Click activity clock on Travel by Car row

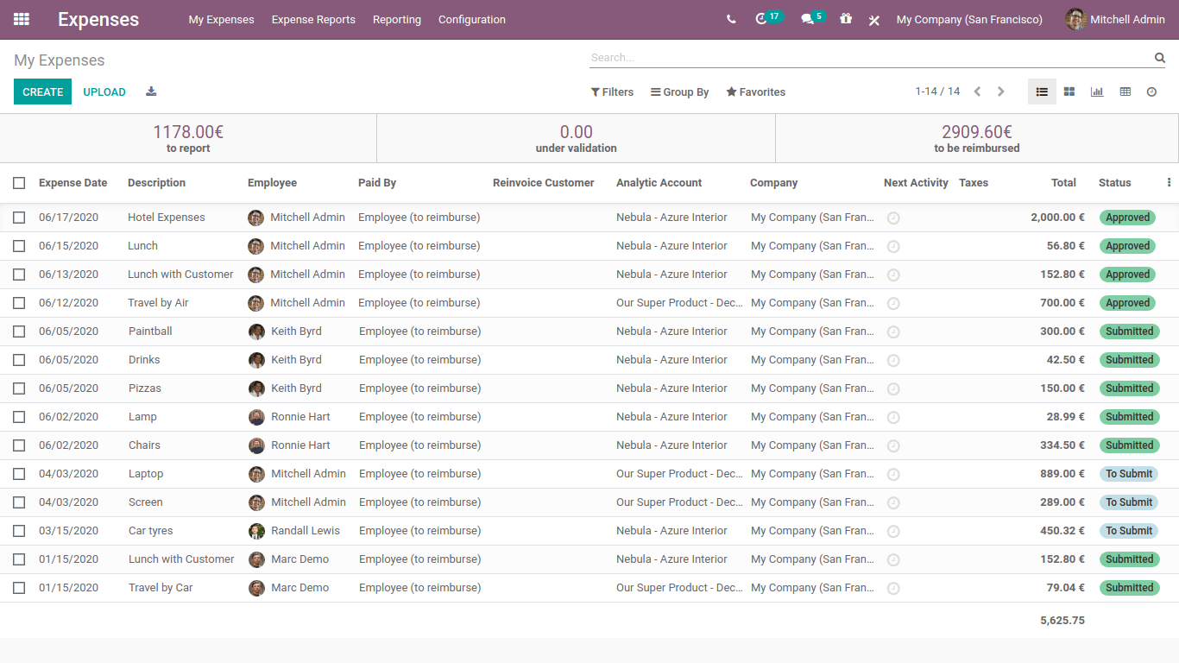tap(893, 588)
